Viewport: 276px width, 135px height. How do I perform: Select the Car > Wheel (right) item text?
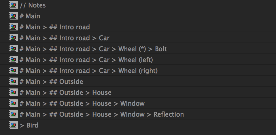point(88,71)
